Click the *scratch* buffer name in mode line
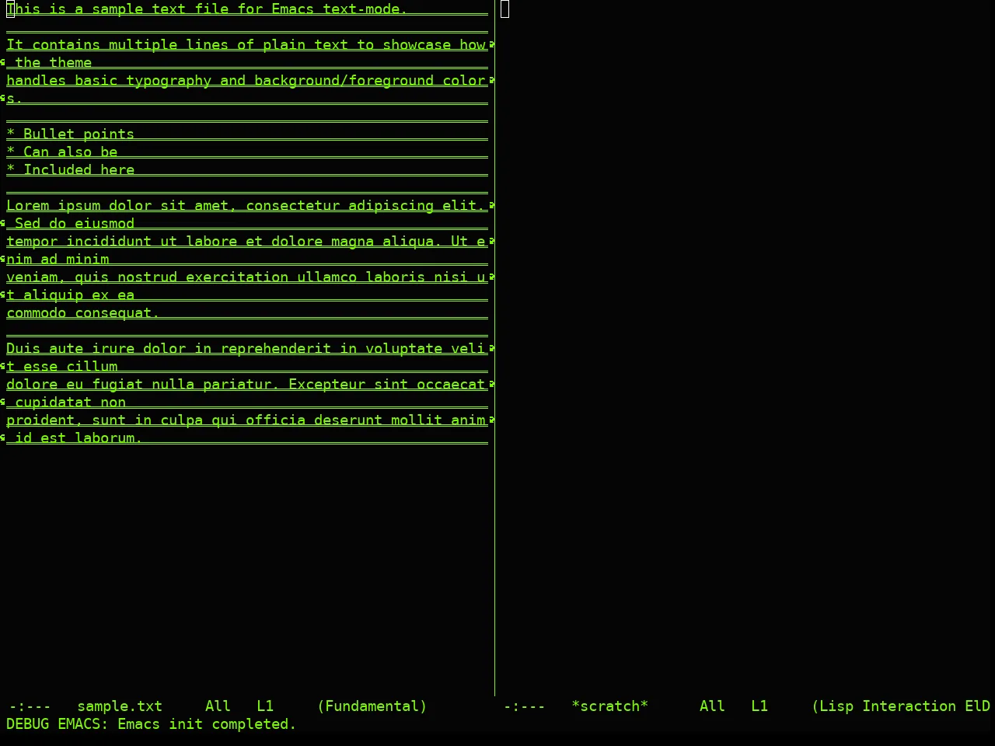Image resolution: width=995 pixels, height=746 pixels. pyautogui.click(x=610, y=706)
